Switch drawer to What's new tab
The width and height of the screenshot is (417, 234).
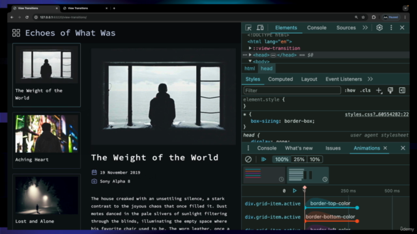coord(298,148)
